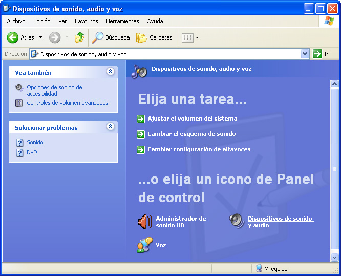The image size is (341, 276).
Task: Click the green Ir go arrow
Action: (317, 54)
